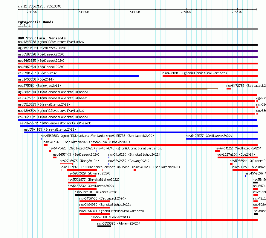Select the esv2746076 Wong2012b label
This screenshot has height=238, width=266.
point(79,161)
